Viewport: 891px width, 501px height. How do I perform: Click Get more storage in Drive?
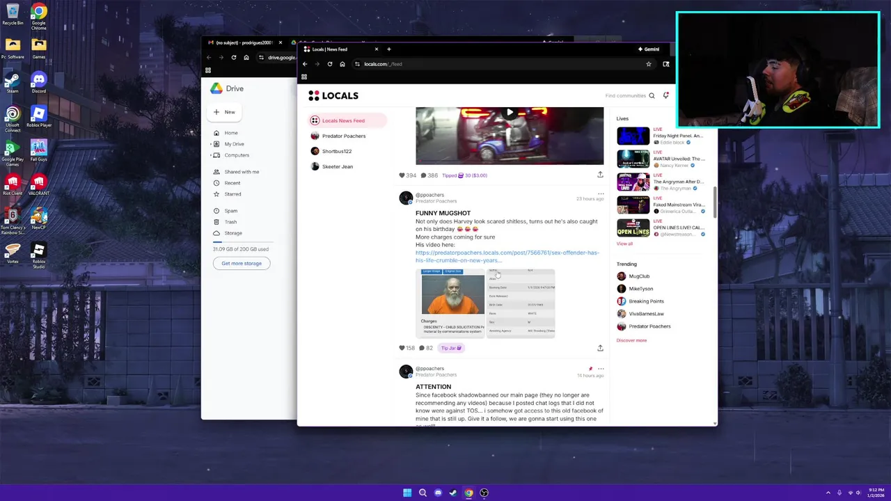242,263
